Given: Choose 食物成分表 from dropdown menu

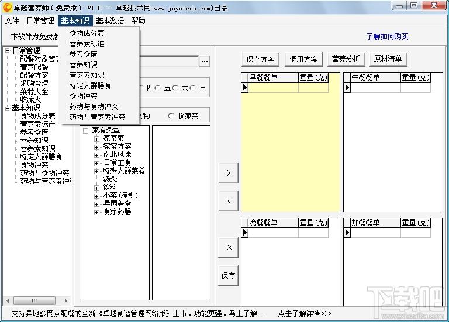Looking at the screenshot, I should (x=99, y=33).
